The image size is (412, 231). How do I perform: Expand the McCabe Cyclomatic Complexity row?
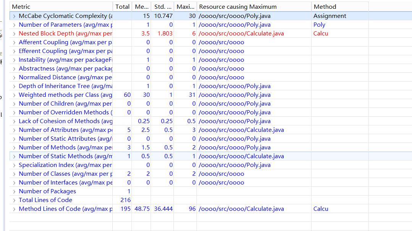click(15, 16)
